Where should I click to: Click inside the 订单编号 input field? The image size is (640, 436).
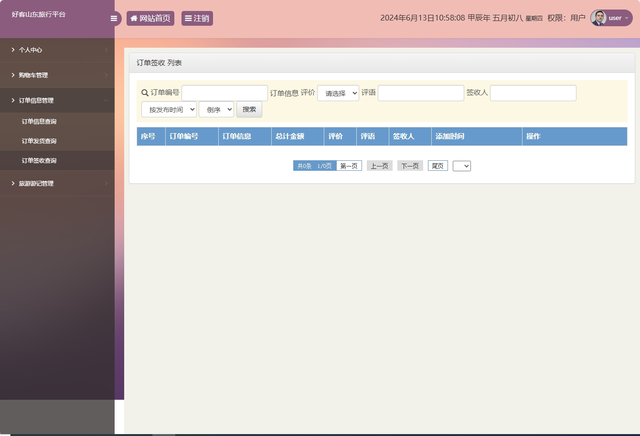pyautogui.click(x=224, y=93)
